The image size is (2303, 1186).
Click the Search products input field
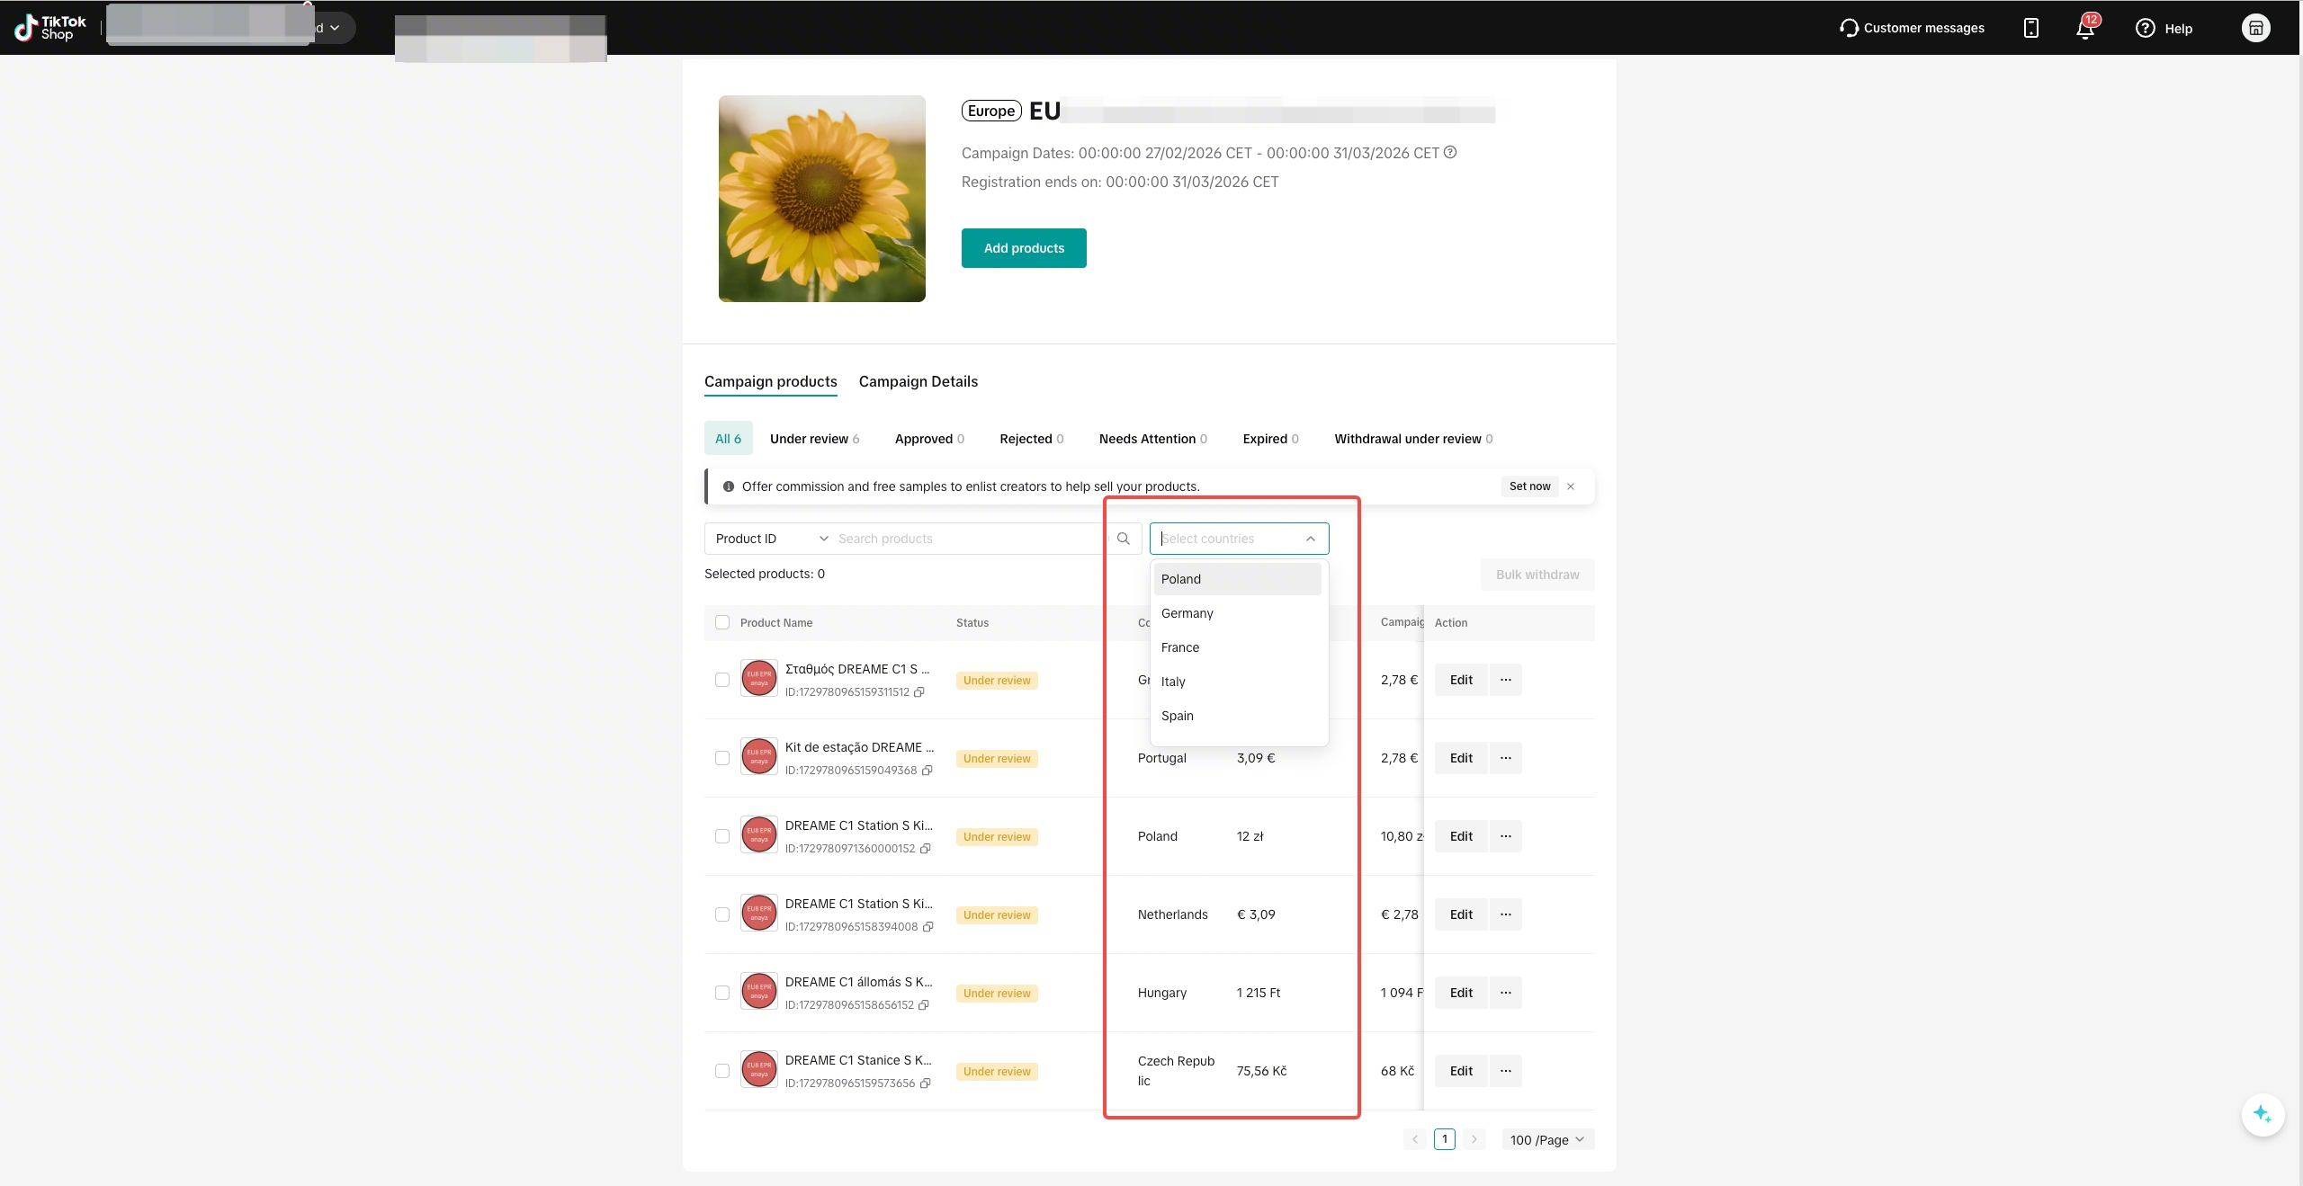point(968,539)
